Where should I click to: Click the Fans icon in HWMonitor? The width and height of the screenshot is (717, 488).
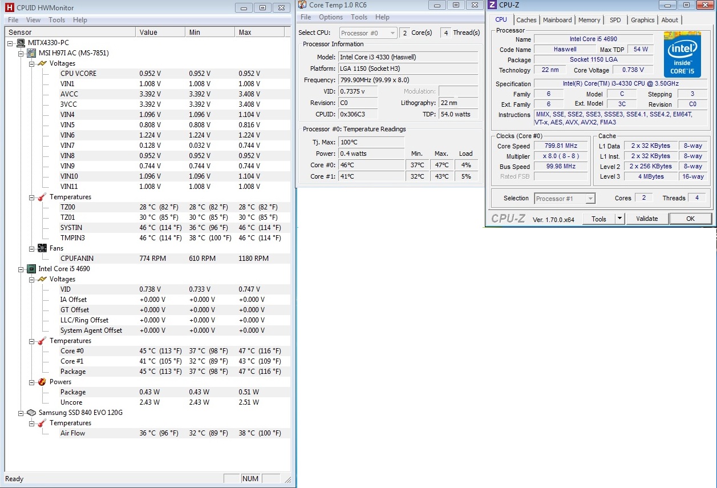42,248
